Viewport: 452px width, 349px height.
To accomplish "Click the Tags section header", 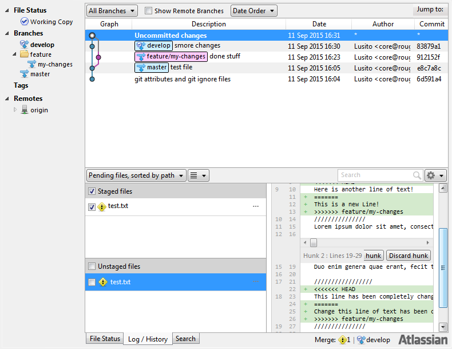I will click(x=21, y=85).
